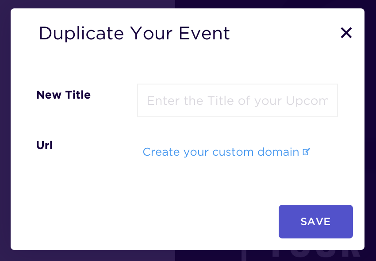Click the dark backdrop strip above the dialog
Viewport: 376px width, 261px height.
coord(188,4)
